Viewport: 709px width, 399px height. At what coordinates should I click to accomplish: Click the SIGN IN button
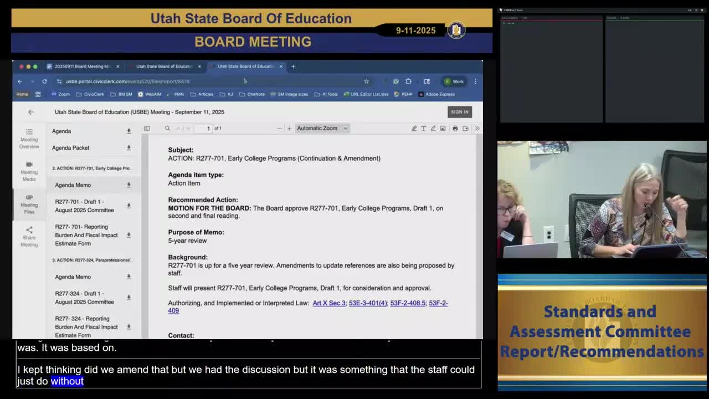coord(459,112)
